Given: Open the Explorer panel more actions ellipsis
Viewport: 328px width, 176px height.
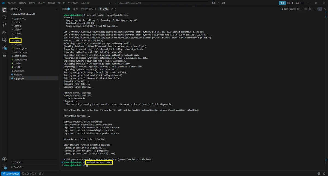Looking at the screenshot, I should [57, 9].
